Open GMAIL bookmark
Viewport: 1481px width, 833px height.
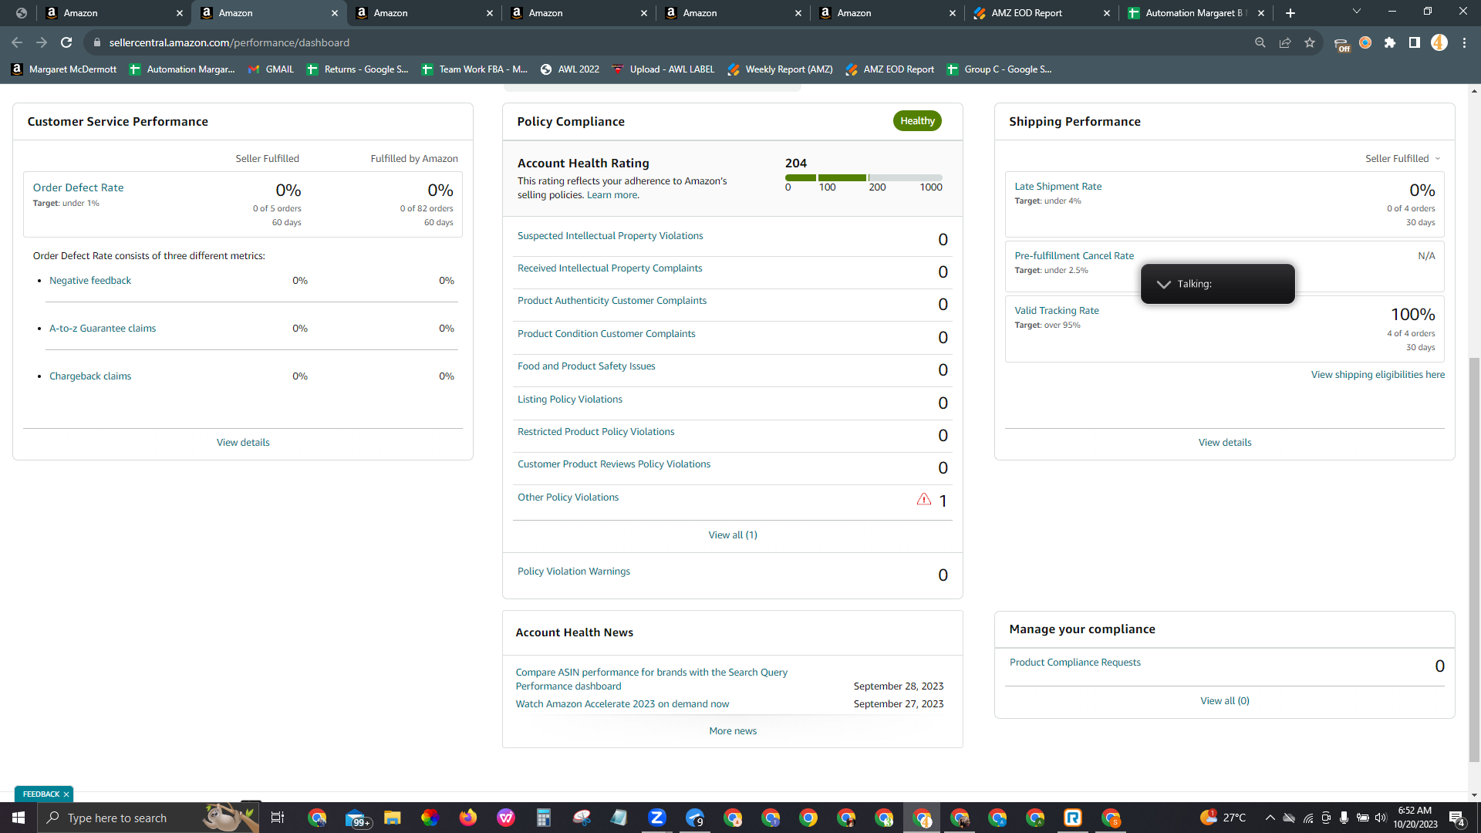click(271, 69)
